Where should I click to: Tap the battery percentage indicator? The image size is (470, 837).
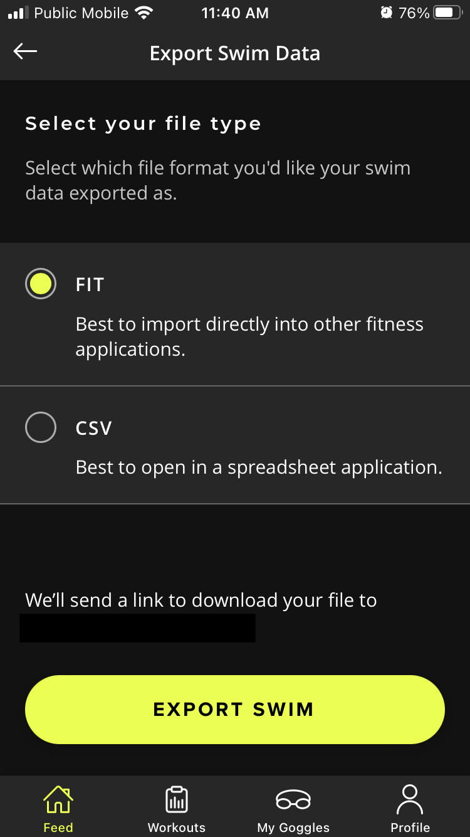pyautogui.click(x=415, y=11)
